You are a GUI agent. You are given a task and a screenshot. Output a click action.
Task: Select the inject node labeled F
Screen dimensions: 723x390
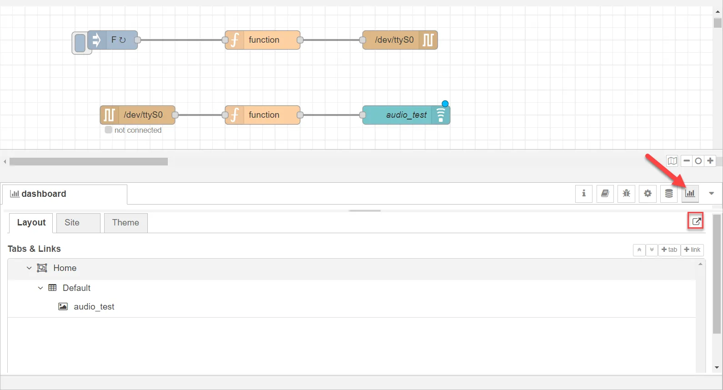(x=112, y=40)
